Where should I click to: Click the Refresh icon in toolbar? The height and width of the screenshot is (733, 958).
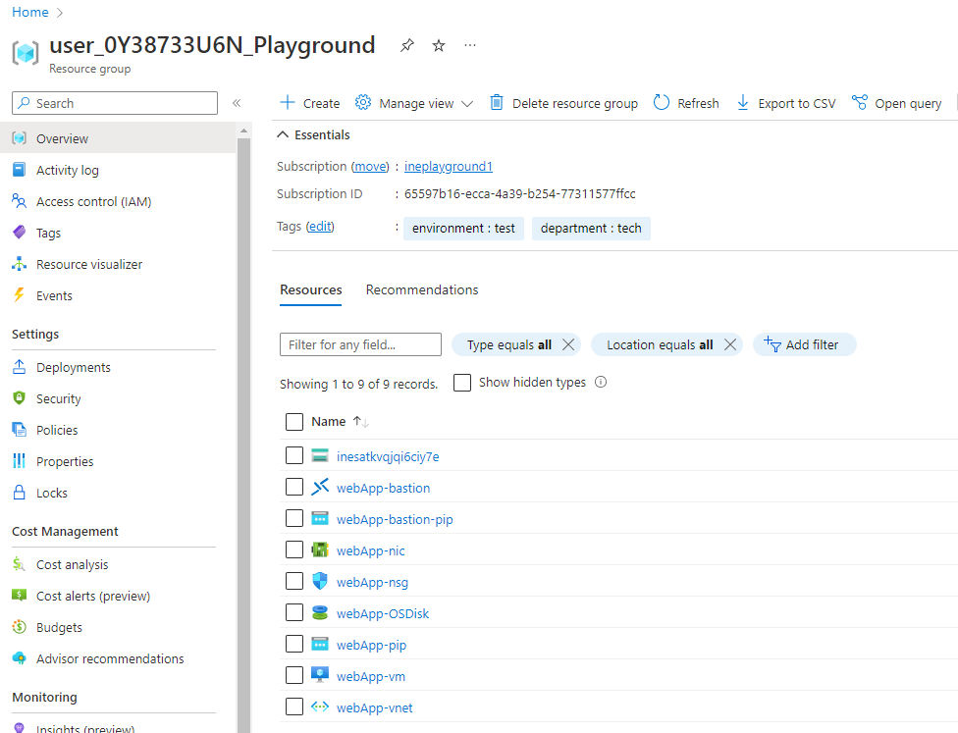[x=662, y=103]
